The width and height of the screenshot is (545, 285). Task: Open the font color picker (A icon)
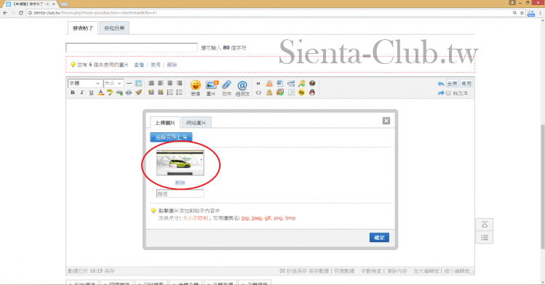100,92
